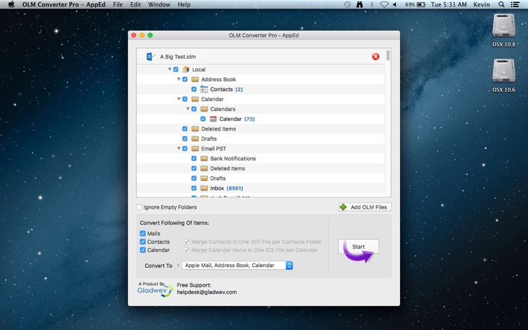This screenshot has width=528, height=330.
Task: Open OLM Converter Pro - AppEd menu
Action: [x=63, y=5]
